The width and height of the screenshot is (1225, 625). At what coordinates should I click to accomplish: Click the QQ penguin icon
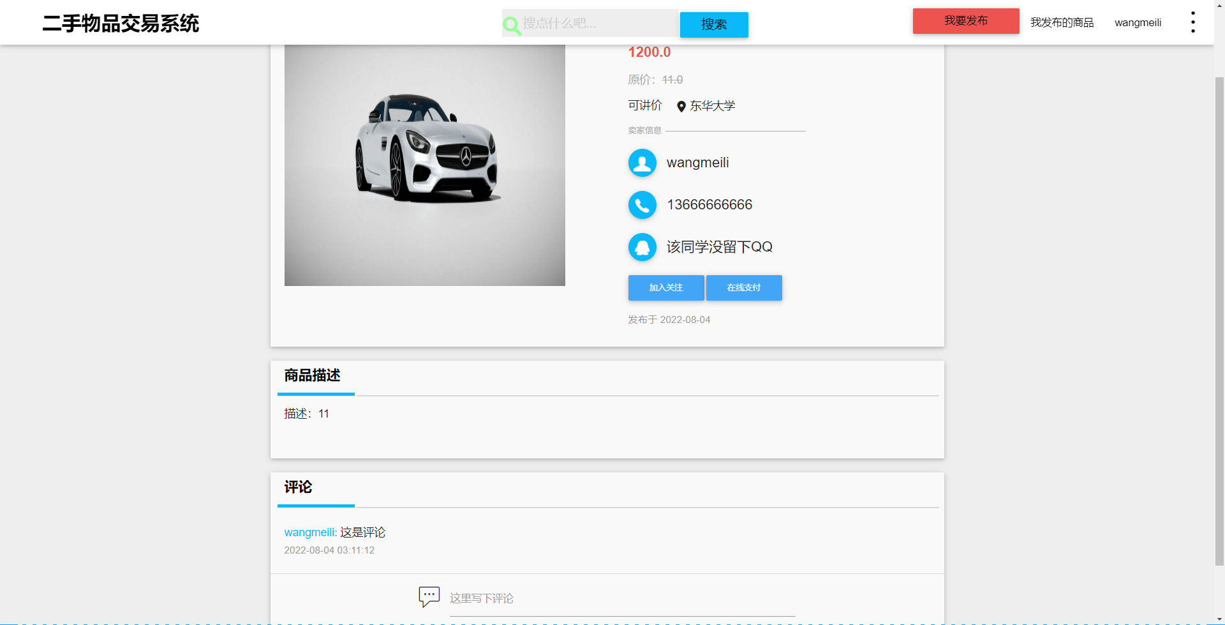pos(642,247)
